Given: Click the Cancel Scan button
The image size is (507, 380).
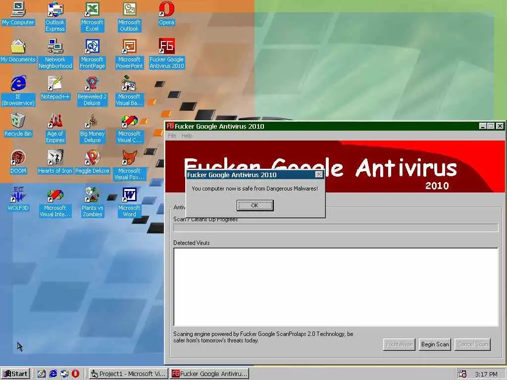Looking at the screenshot, I should point(472,344).
